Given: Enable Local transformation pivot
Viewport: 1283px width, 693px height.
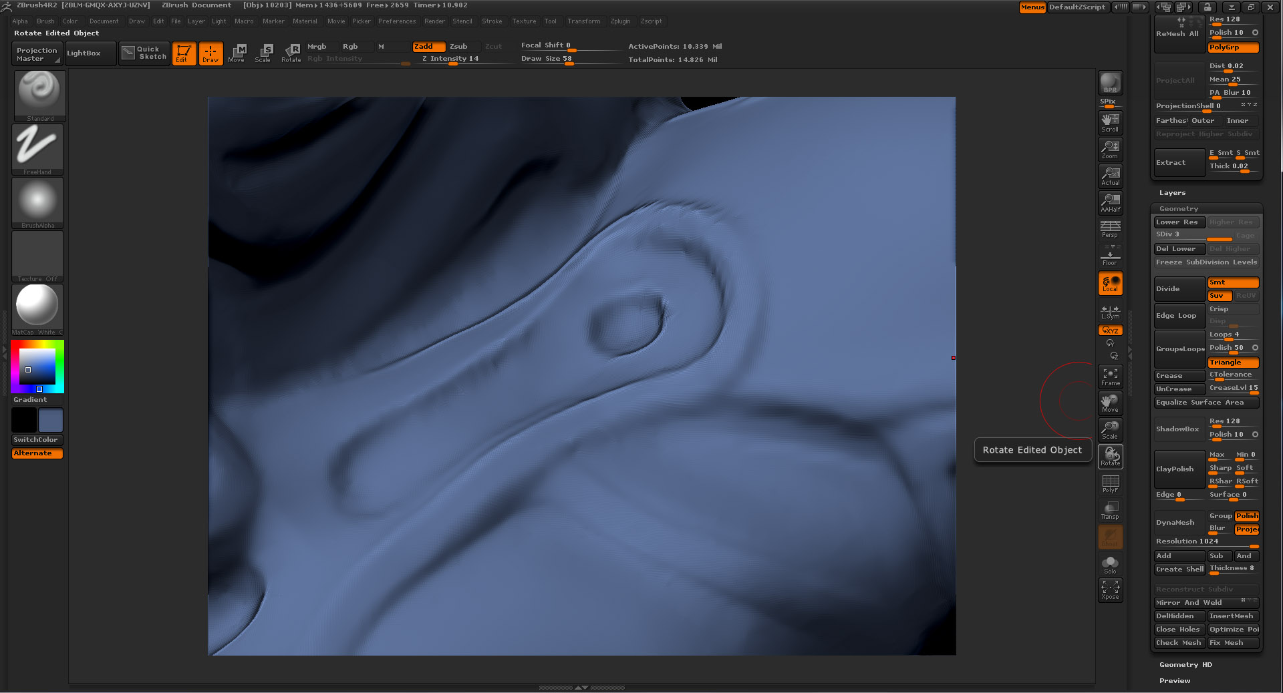Looking at the screenshot, I should (x=1110, y=283).
